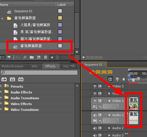The image size is (147, 137).
Task: Open the Info tab
Action: (34, 66)
